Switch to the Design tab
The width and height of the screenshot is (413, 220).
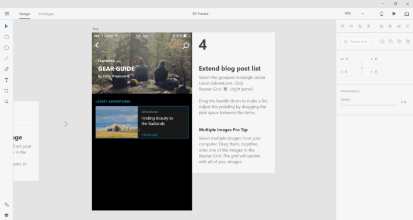tap(24, 14)
